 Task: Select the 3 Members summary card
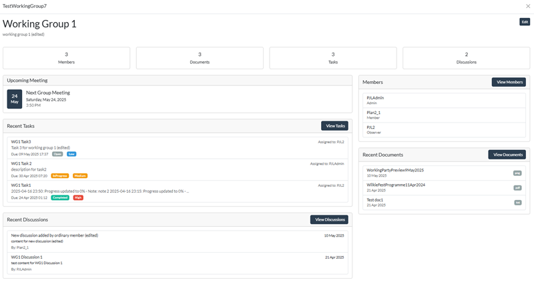click(67, 58)
